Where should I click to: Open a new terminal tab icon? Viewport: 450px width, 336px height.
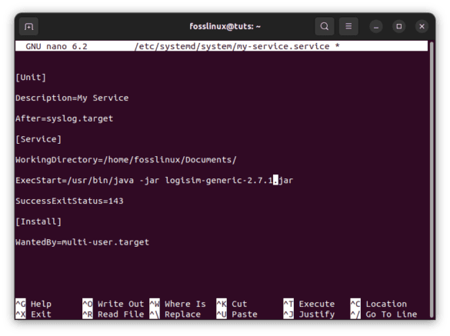point(28,26)
